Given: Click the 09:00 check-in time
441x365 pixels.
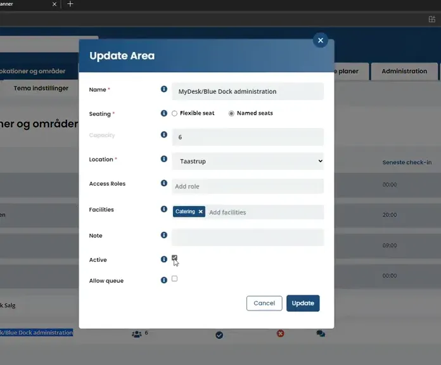Looking at the screenshot, I should point(390,245).
